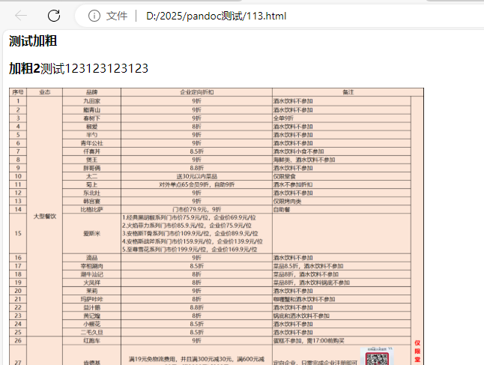The width and height of the screenshot is (484, 365).
Task: Click the note 蛋糕不参加，需17:00前购买
Action: (x=309, y=340)
